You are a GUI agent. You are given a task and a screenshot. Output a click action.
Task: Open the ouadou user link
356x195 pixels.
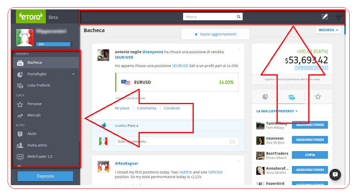click(x=121, y=126)
